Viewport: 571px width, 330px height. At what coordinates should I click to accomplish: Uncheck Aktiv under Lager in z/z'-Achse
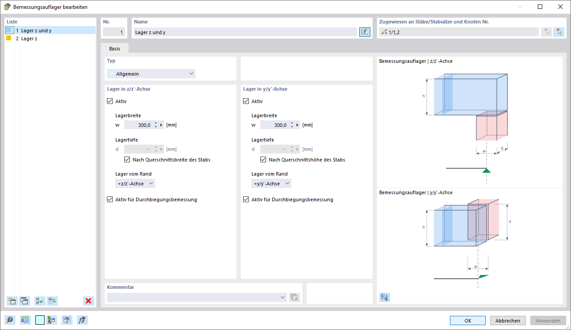coord(110,101)
